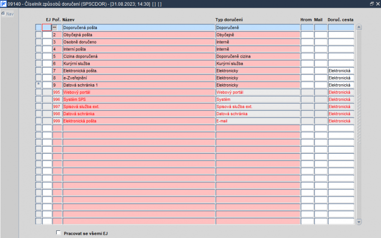Select the Webový portál name cell
The height and width of the screenshot is (238, 381).
point(139,92)
